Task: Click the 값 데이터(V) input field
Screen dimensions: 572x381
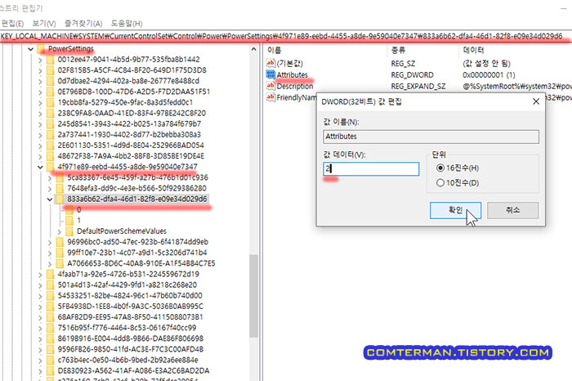Action: point(371,169)
